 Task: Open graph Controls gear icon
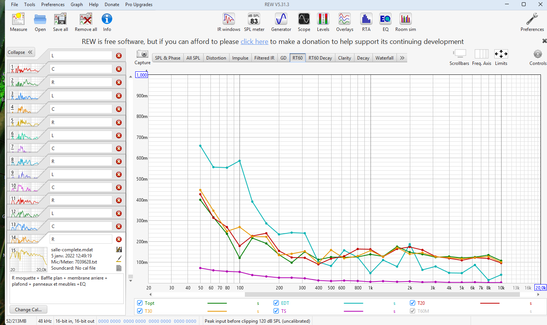pos(538,54)
